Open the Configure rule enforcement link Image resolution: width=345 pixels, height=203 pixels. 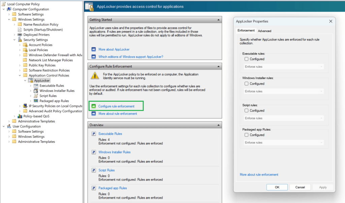pyautogui.click(x=116, y=106)
